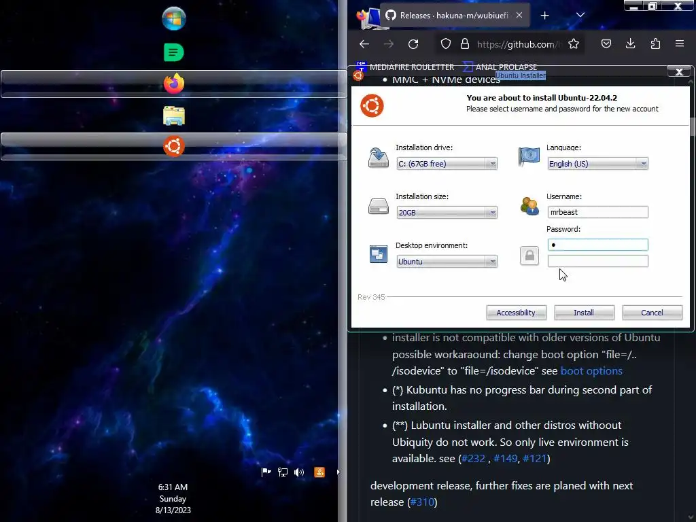Image resolution: width=696 pixels, height=522 pixels.
Task: Reload the GitHub page
Action: point(413,44)
